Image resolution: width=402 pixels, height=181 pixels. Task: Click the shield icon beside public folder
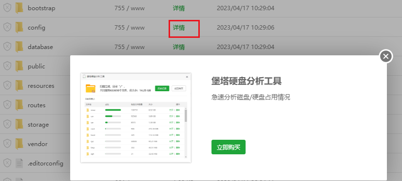(7, 66)
